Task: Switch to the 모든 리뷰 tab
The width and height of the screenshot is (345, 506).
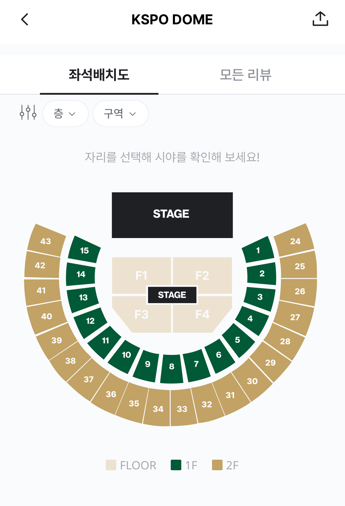Action: [246, 75]
